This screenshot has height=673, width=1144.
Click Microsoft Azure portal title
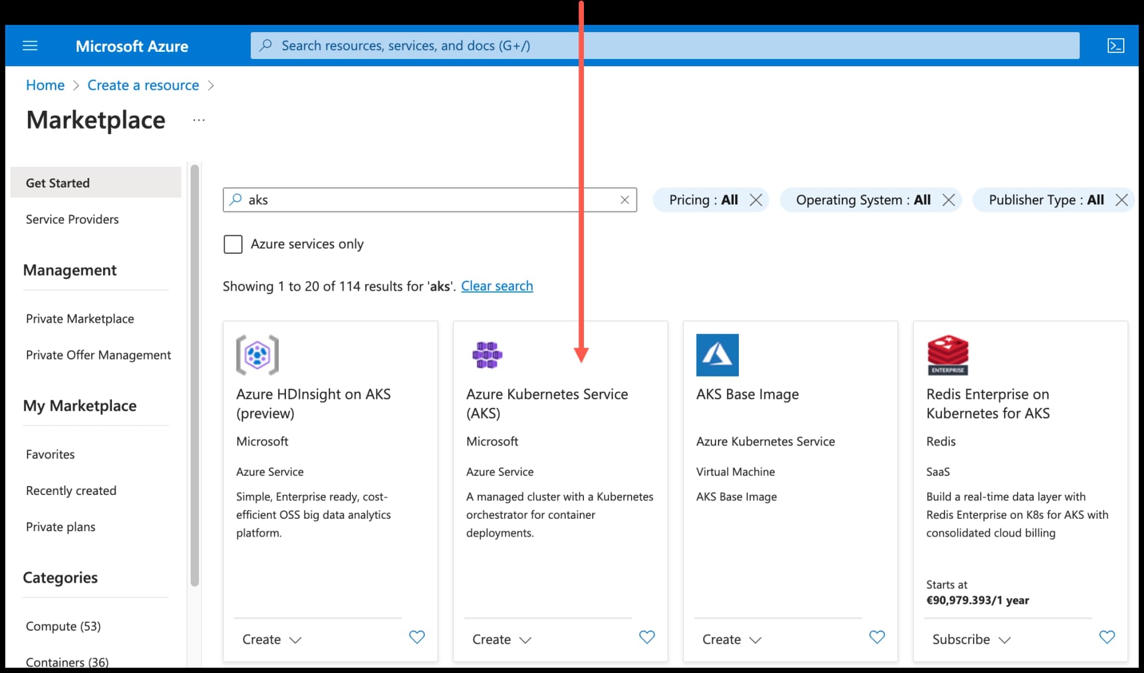[132, 46]
